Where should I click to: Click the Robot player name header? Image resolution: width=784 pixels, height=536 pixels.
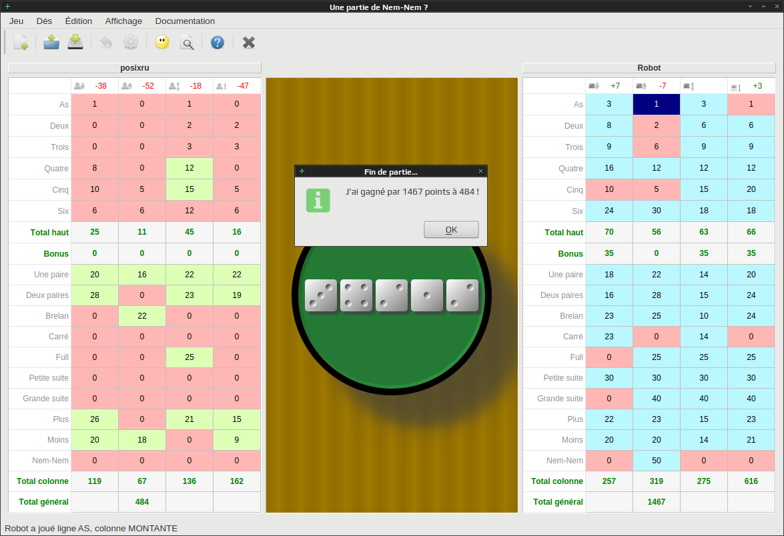pos(649,68)
